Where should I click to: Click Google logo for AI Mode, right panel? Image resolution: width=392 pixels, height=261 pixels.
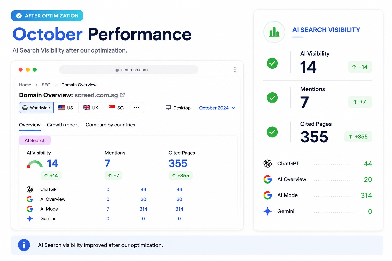[x=268, y=195]
